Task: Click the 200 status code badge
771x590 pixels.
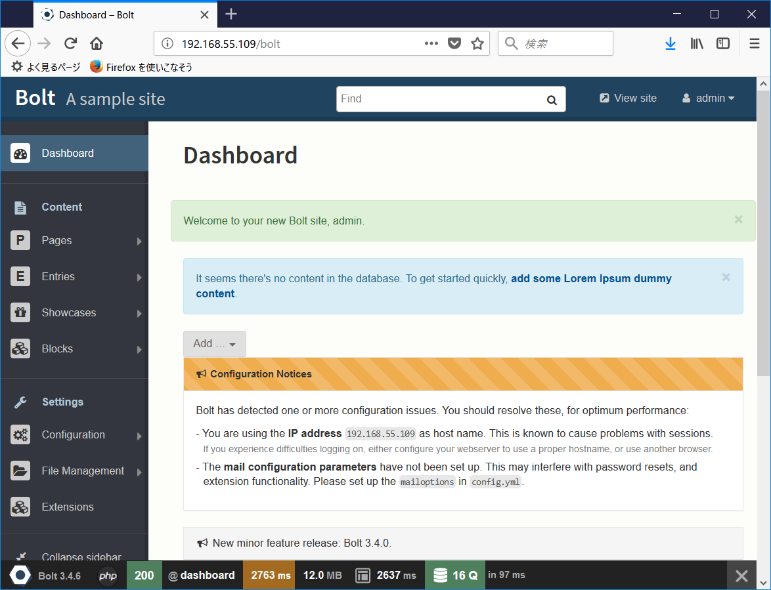Action: (144, 576)
